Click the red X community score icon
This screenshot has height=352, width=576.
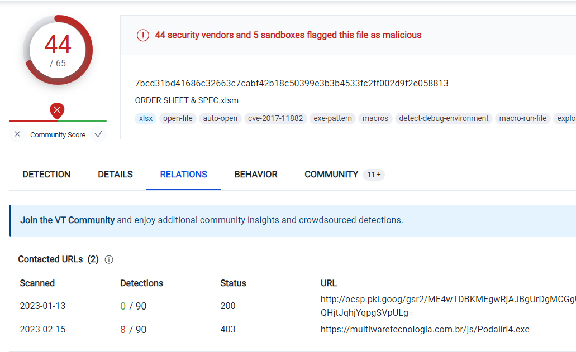click(x=57, y=110)
